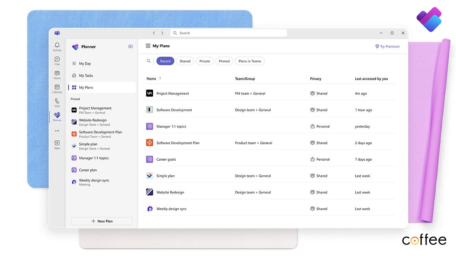Click the Privacy column header
456x256 pixels.
(x=316, y=79)
